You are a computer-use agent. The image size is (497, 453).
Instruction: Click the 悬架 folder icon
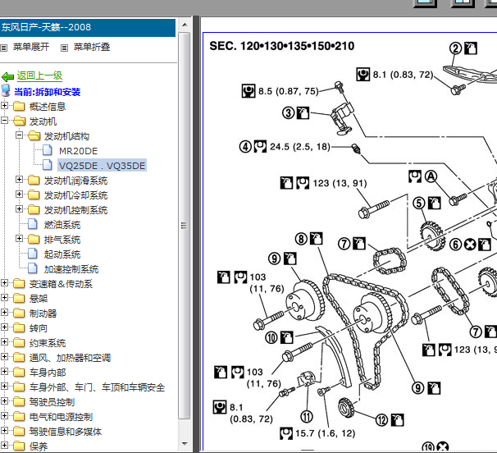[x=19, y=298]
